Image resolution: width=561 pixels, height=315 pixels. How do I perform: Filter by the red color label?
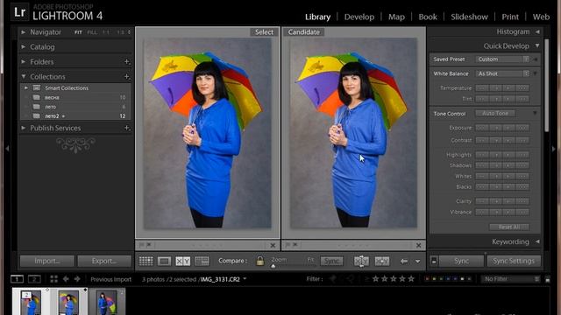point(427,279)
